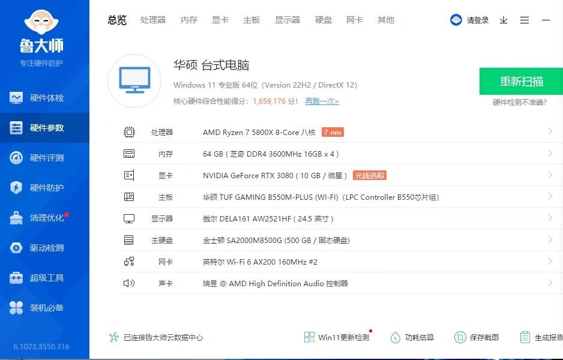Open the top 网卡 tab
The image size is (563, 360).
point(354,20)
